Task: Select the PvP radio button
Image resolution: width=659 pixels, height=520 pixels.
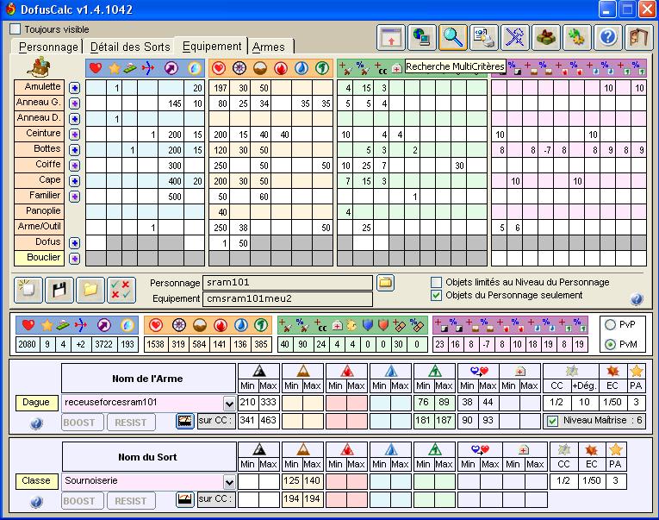Action: click(611, 325)
